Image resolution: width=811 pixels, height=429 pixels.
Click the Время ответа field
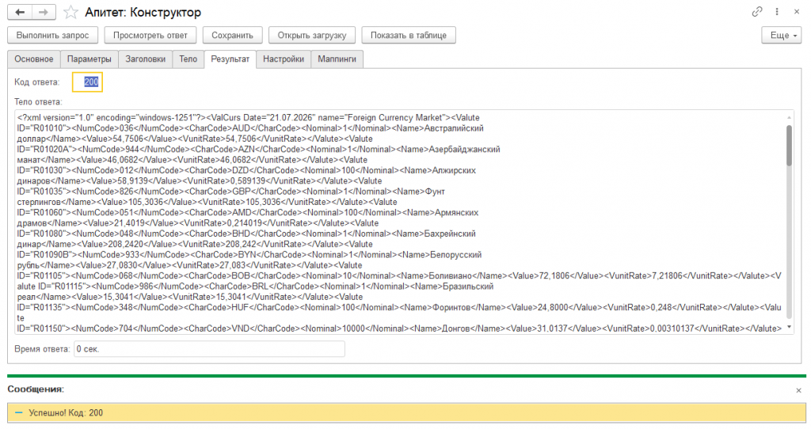(209, 349)
